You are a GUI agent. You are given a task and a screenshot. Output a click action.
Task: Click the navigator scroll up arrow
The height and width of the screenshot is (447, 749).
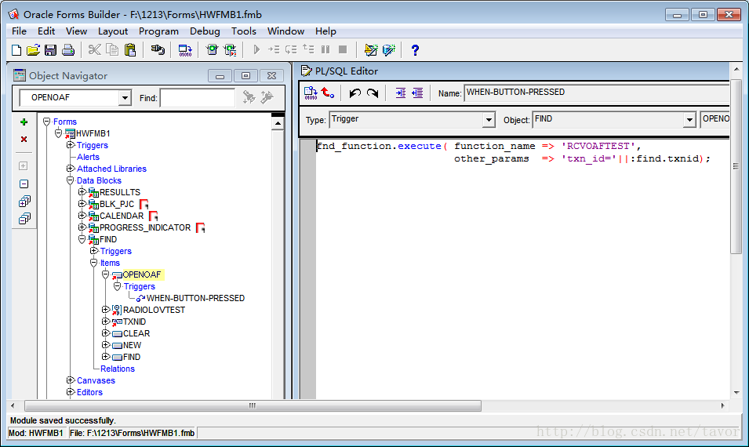278,124
